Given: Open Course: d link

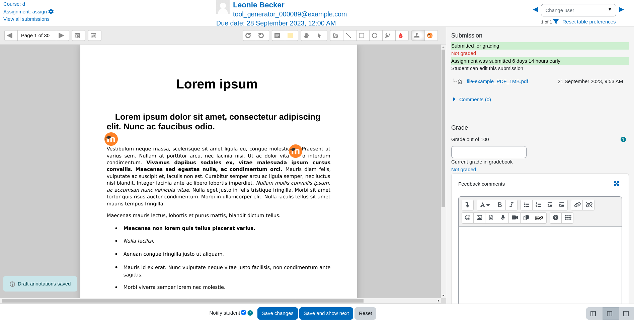Looking at the screenshot, I should click(14, 4).
